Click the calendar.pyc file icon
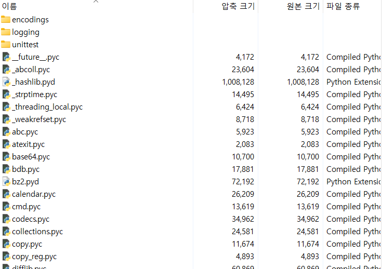Image resolution: width=382 pixels, height=269 pixels. coord(6,194)
